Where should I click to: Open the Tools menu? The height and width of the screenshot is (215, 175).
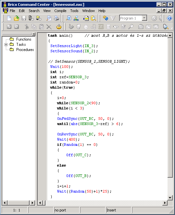74,11
